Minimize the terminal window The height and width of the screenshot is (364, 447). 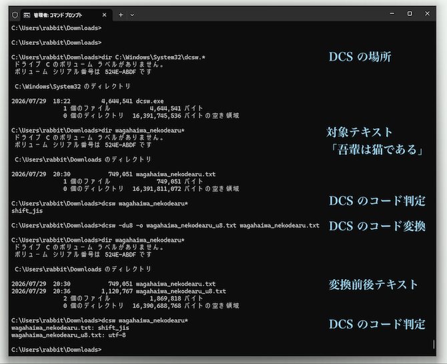coord(392,13)
